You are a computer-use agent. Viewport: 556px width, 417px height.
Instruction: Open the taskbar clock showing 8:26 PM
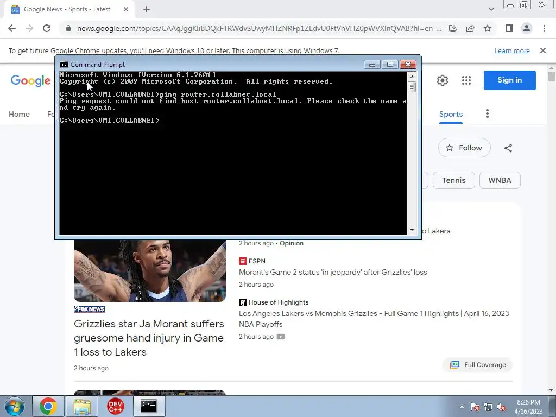coord(528,407)
